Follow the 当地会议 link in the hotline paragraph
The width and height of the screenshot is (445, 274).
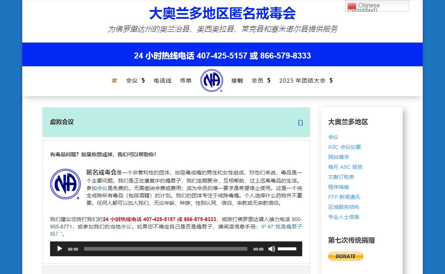click(x=126, y=227)
